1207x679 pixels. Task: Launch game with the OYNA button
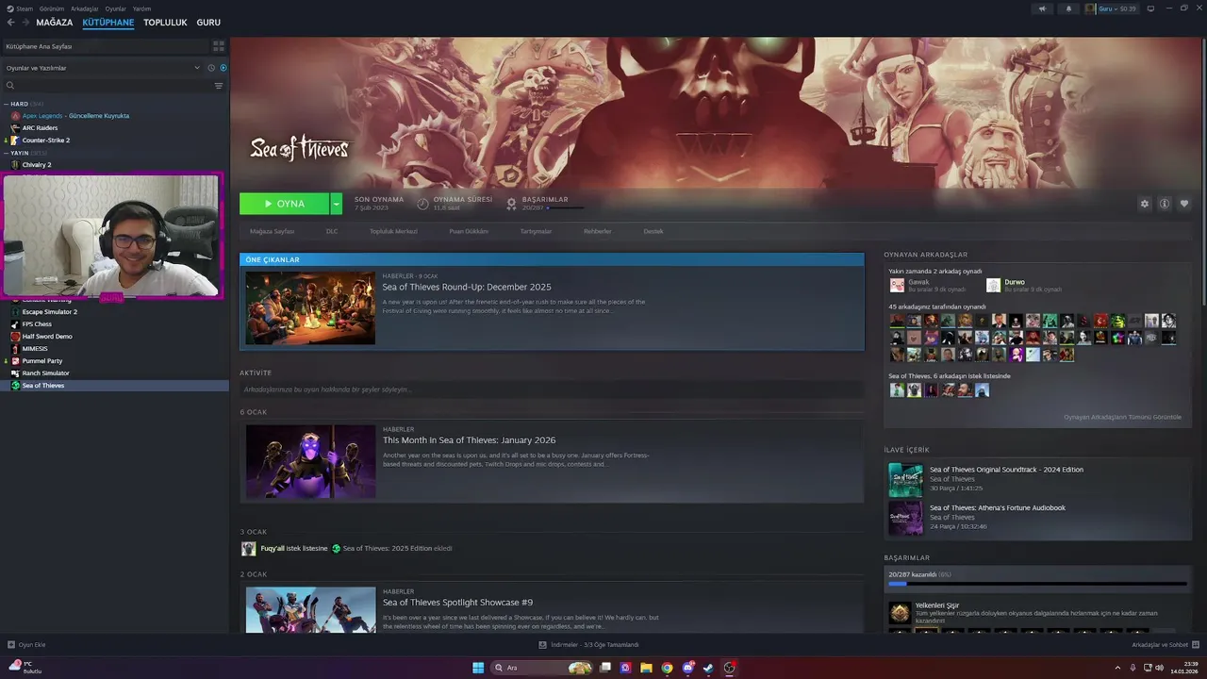tap(284, 204)
